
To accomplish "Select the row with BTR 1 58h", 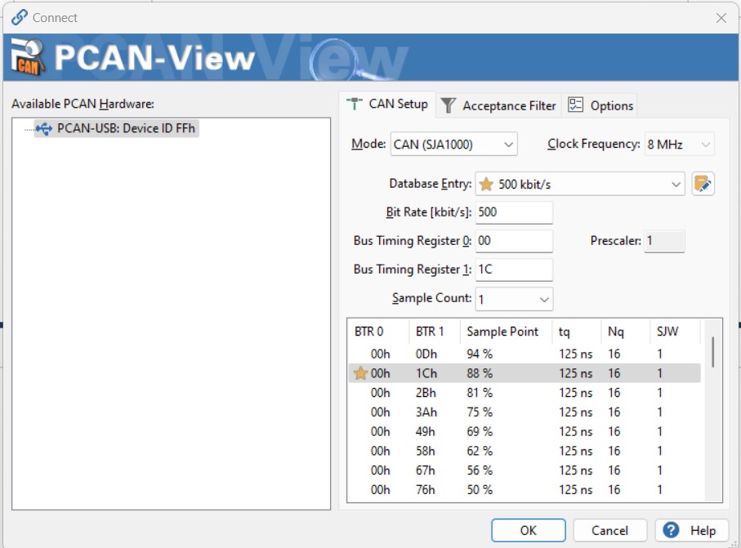I will [525, 451].
